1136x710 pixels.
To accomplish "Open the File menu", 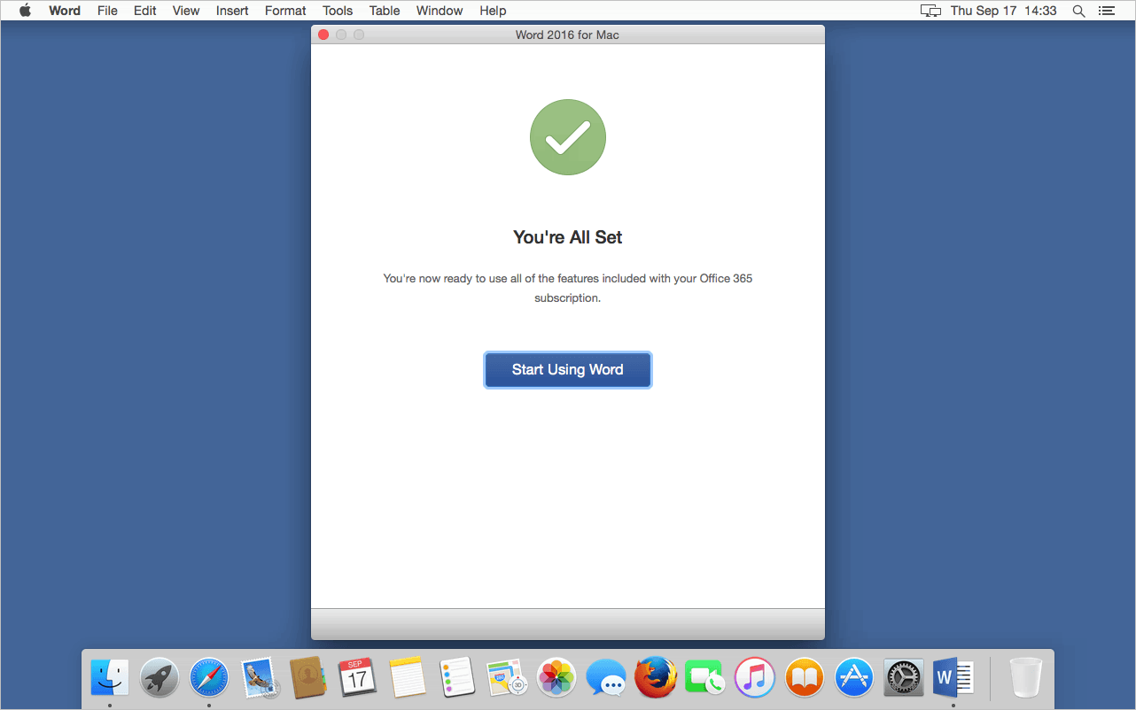I will (x=107, y=11).
